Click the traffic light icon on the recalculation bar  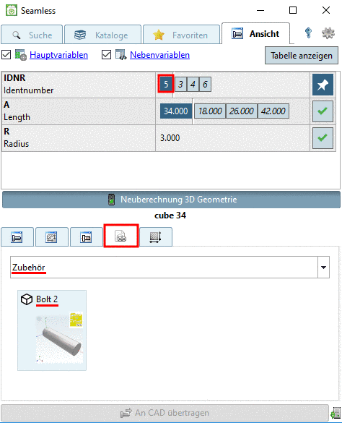pos(112,200)
